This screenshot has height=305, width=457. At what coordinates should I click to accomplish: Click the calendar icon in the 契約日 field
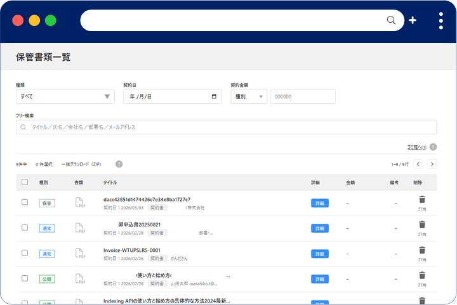[214, 96]
